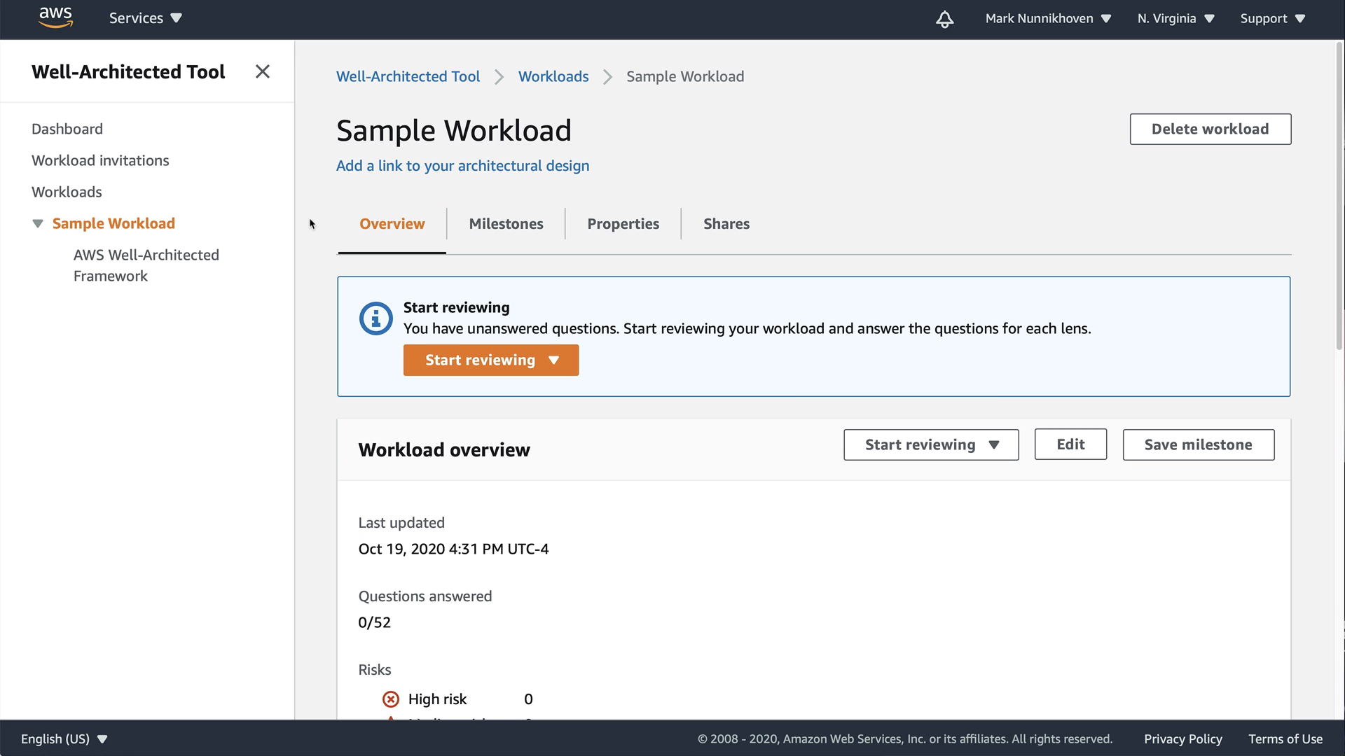1345x756 pixels.
Task: Click Workloads breadcrumb link
Action: [x=553, y=76]
